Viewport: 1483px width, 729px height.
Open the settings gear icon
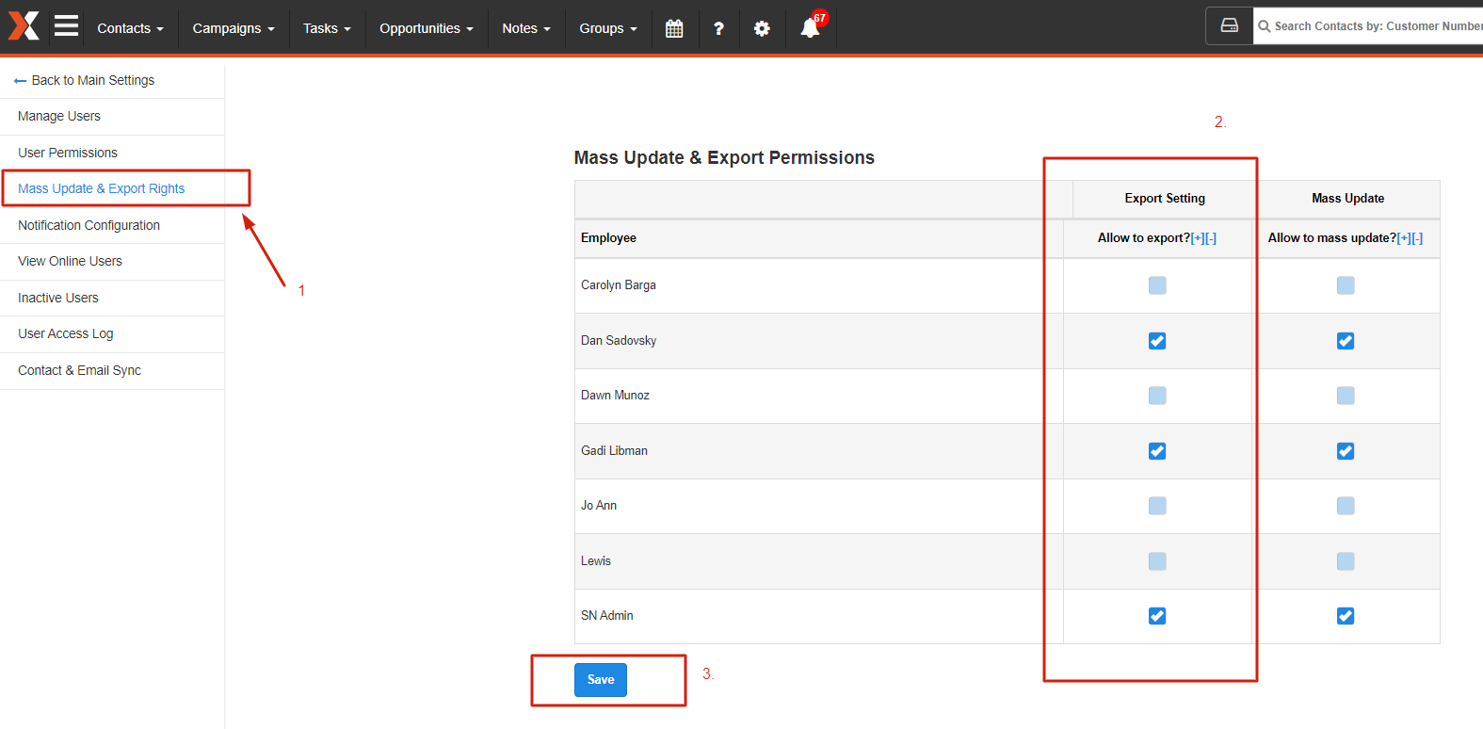click(x=762, y=28)
